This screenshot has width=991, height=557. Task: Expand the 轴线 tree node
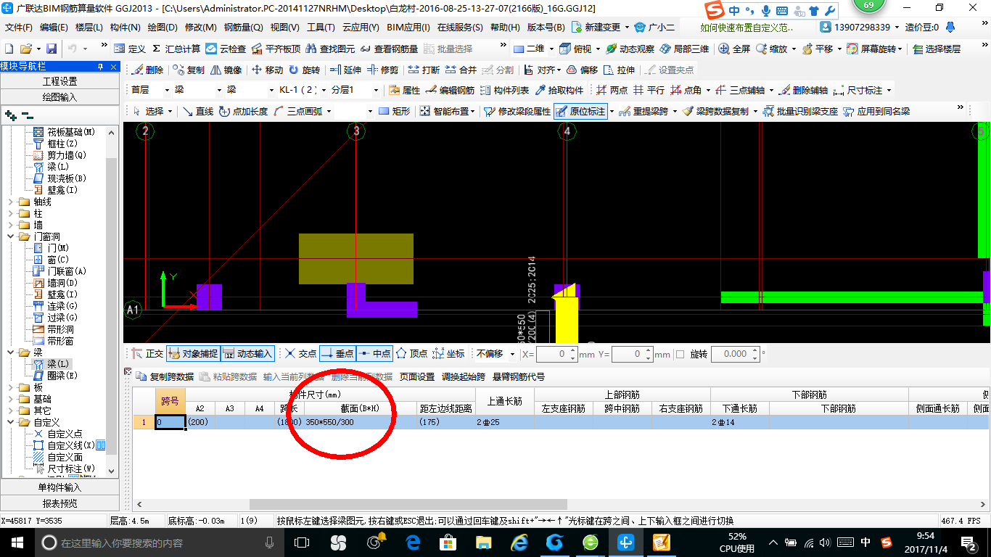10,202
